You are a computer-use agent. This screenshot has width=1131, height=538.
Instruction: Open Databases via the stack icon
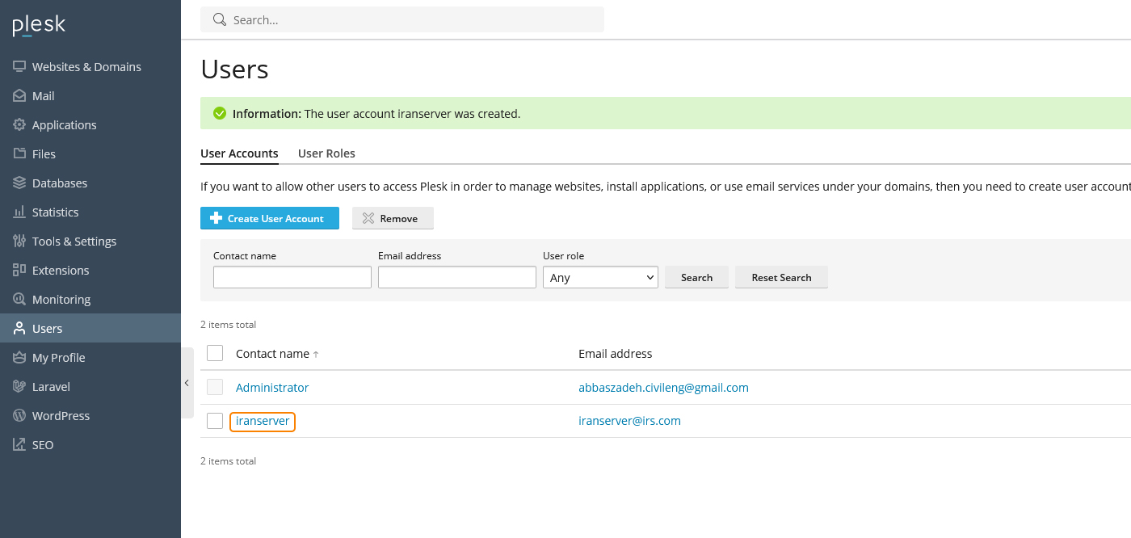tap(19, 183)
